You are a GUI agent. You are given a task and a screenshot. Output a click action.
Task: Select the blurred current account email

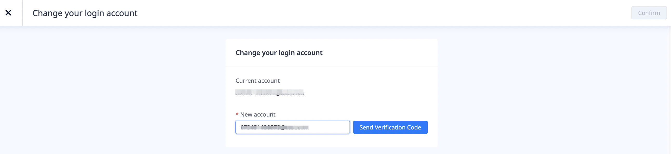pos(269,93)
